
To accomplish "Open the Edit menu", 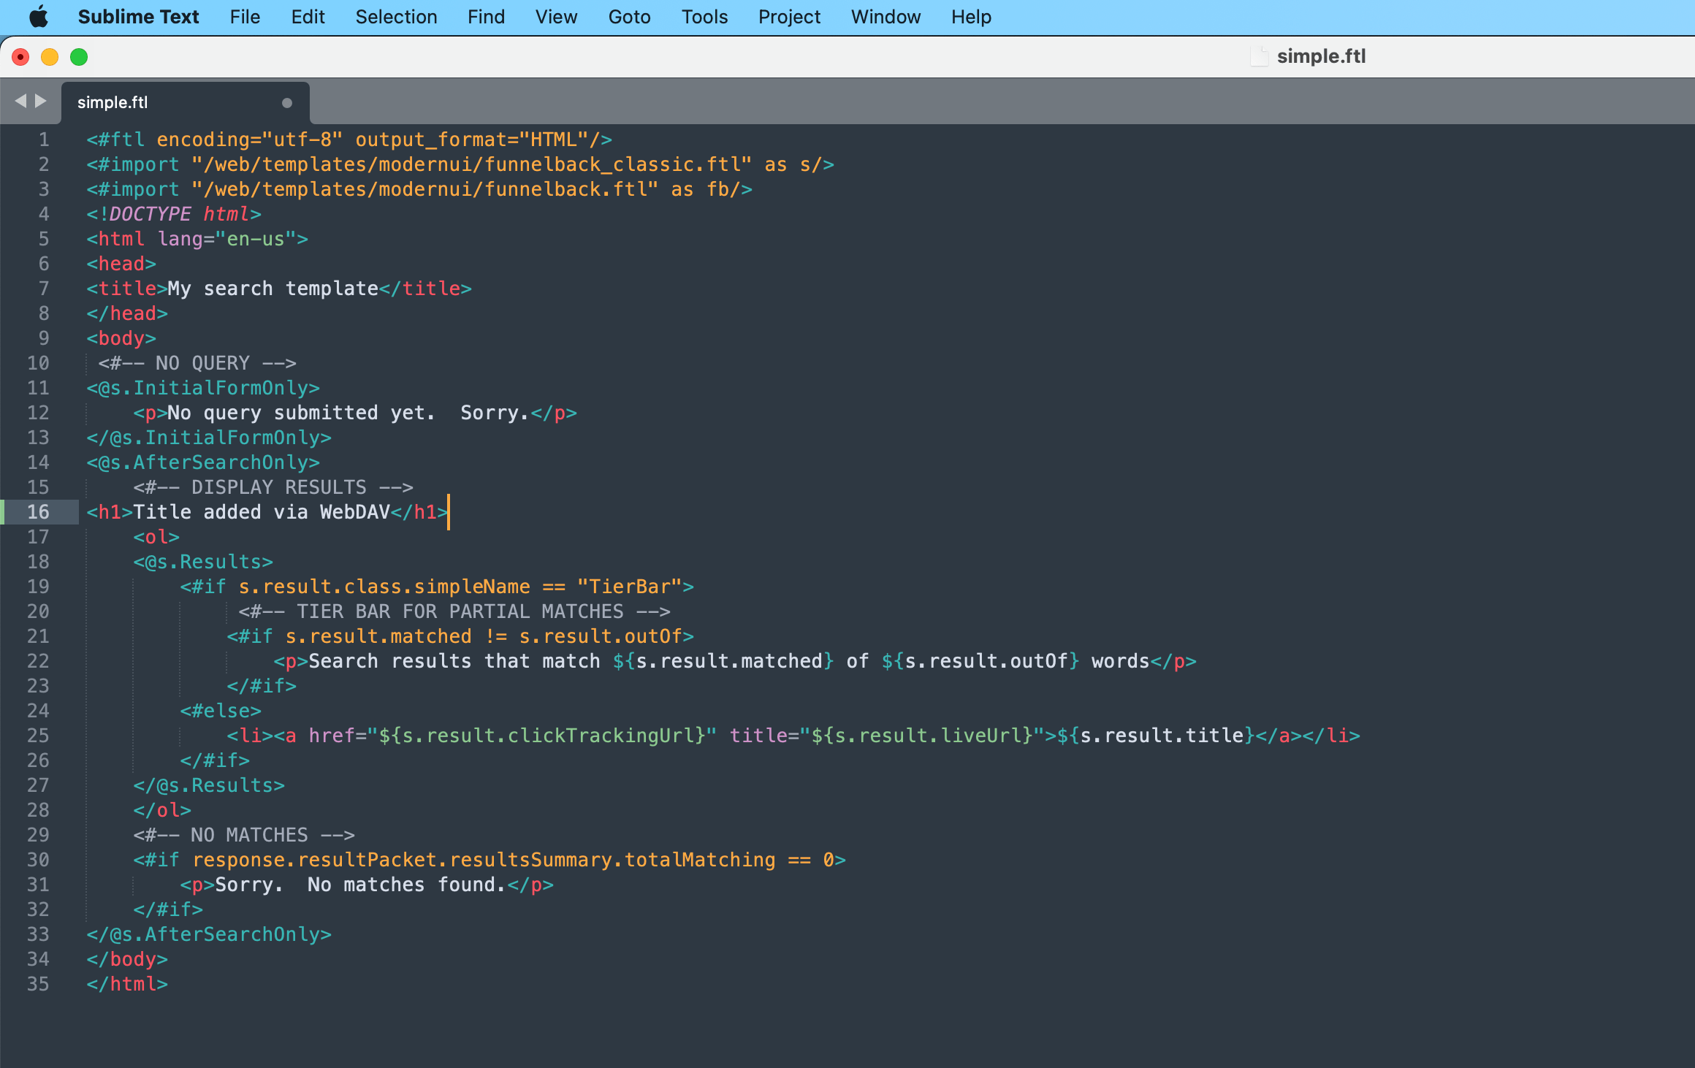I will click(x=307, y=16).
